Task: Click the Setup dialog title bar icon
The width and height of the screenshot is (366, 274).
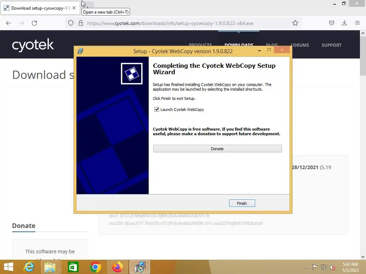Action: pos(80,51)
